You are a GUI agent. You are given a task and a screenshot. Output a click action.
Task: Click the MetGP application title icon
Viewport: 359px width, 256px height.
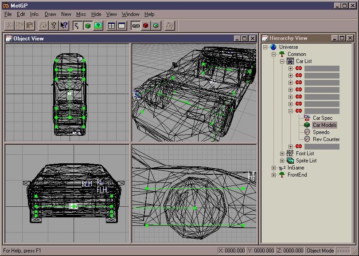[x=6, y=5]
